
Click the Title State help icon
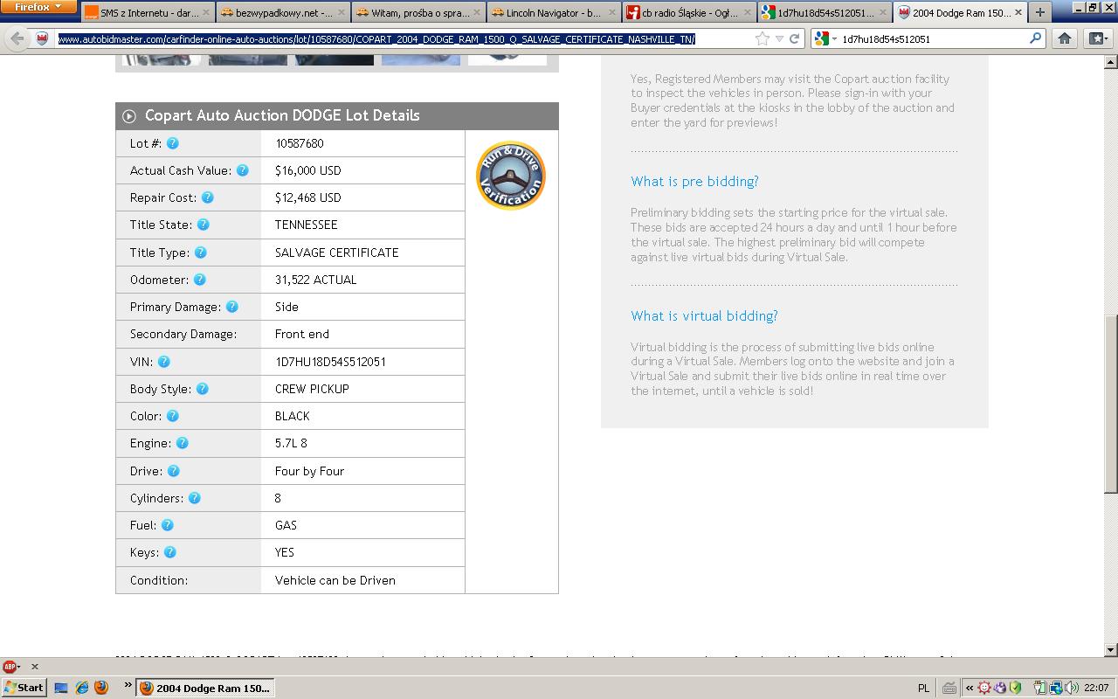[x=204, y=225]
